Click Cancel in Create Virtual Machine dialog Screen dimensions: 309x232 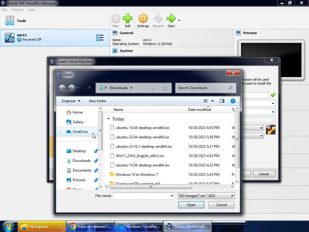(x=264, y=174)
